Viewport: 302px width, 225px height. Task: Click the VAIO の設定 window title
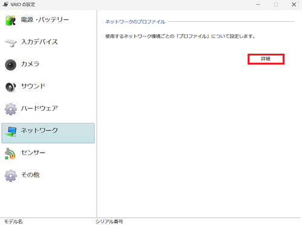[x=23, y=4]
